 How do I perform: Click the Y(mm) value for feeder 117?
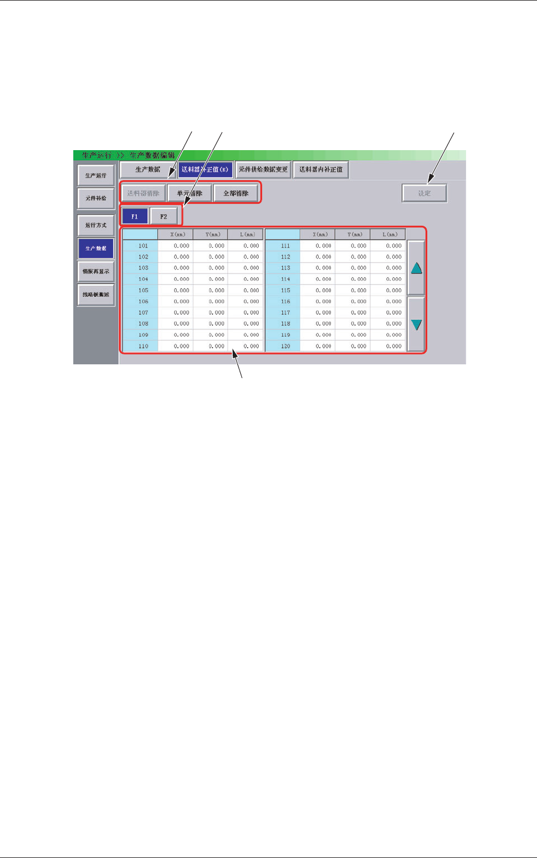click(353, 313)
